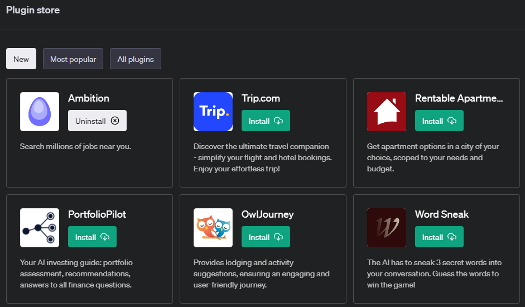Install the PortfolioPilot plugin
This screenshot has height=307, width=525.
92,237
